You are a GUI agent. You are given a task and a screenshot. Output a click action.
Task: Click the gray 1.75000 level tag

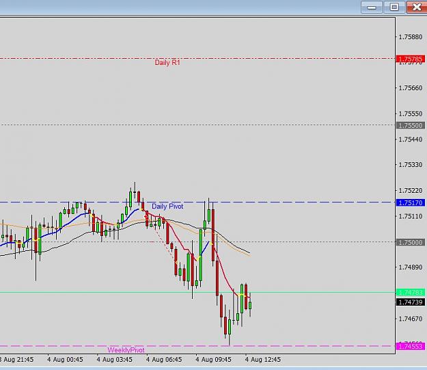[x=411, y=242]
